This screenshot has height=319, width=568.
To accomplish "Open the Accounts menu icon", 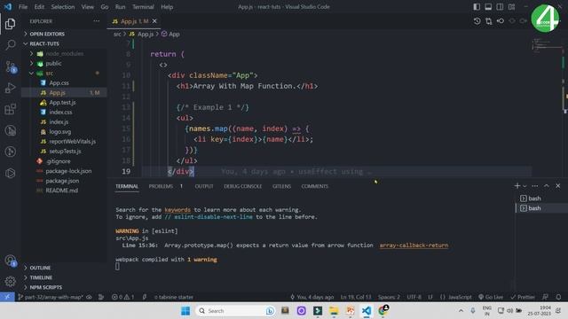I will coord(10,261).
